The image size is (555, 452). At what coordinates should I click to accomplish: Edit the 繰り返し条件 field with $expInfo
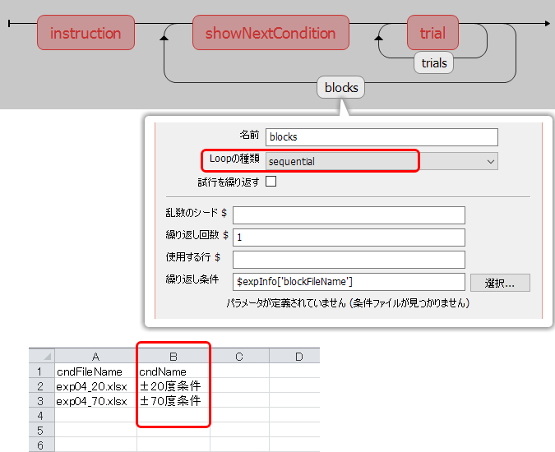pos(349,282)
